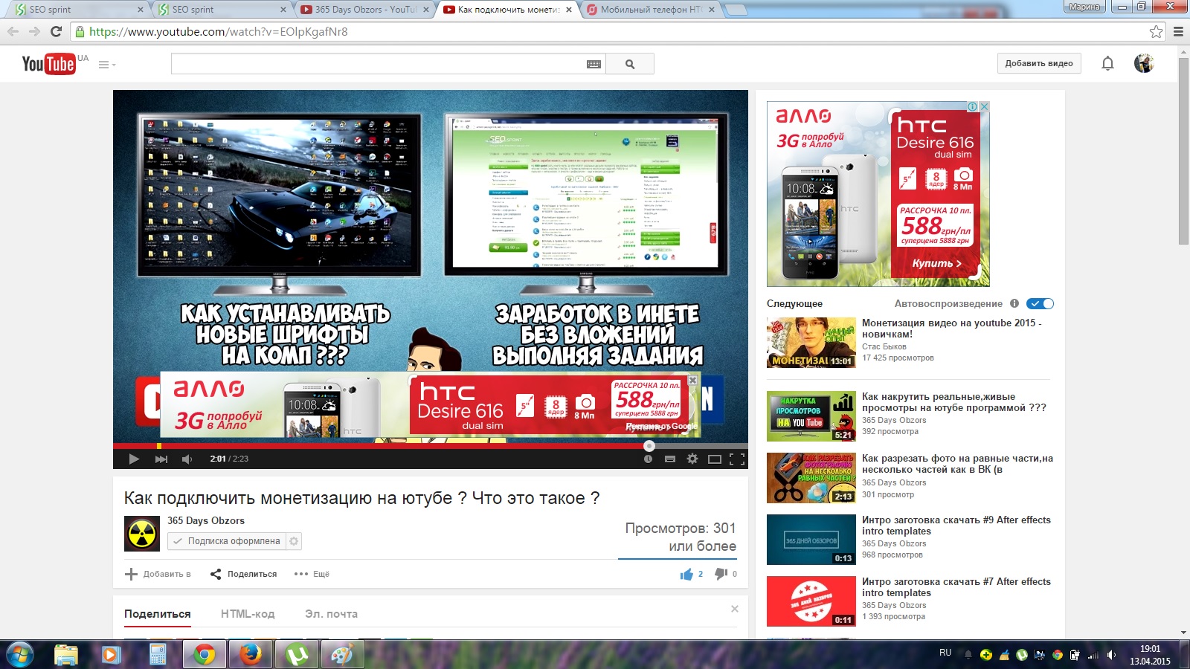
Task: Switch to the HTML-код tab
Action: click(x=248, y=614)
